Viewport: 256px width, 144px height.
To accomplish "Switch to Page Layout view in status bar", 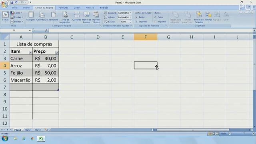I will 214,134.
